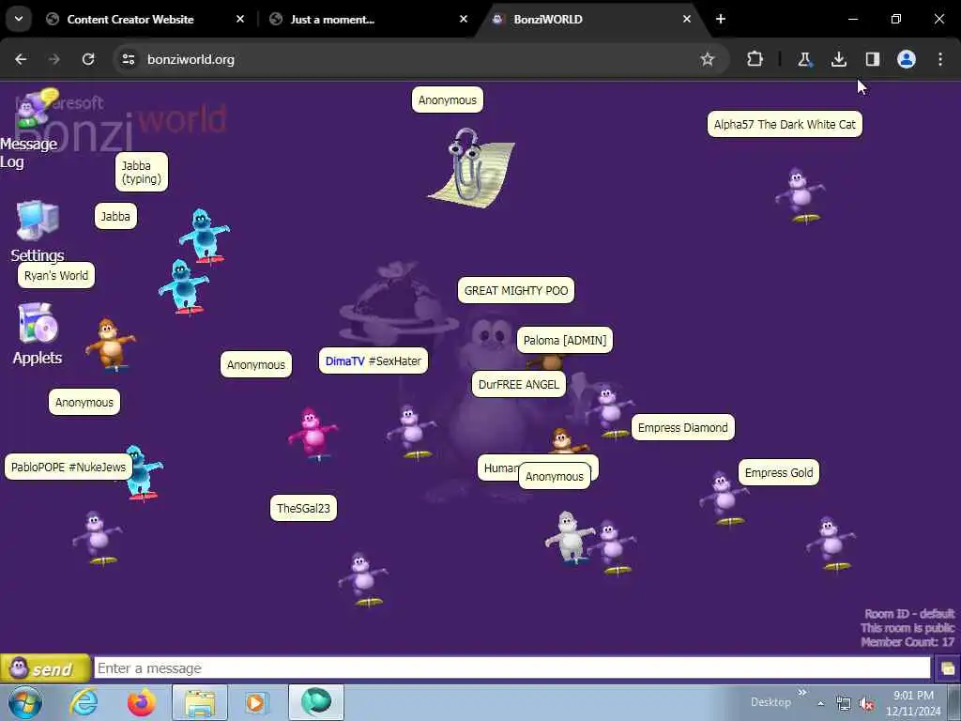Open the Settings computer icon

pyautogui.click(x=38, y=220)
